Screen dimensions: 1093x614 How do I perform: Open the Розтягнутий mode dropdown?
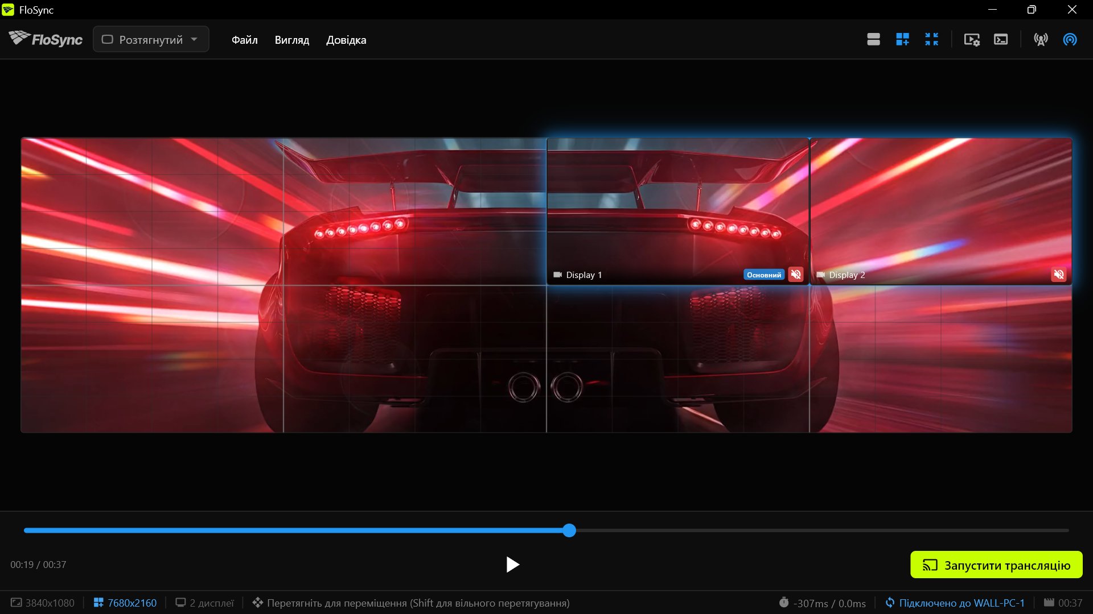[x=151, y=39]
